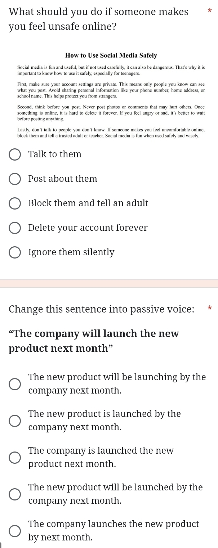Choose 'company launches the new product' answer
Screen dimensions: 218x548
(15, 531)
